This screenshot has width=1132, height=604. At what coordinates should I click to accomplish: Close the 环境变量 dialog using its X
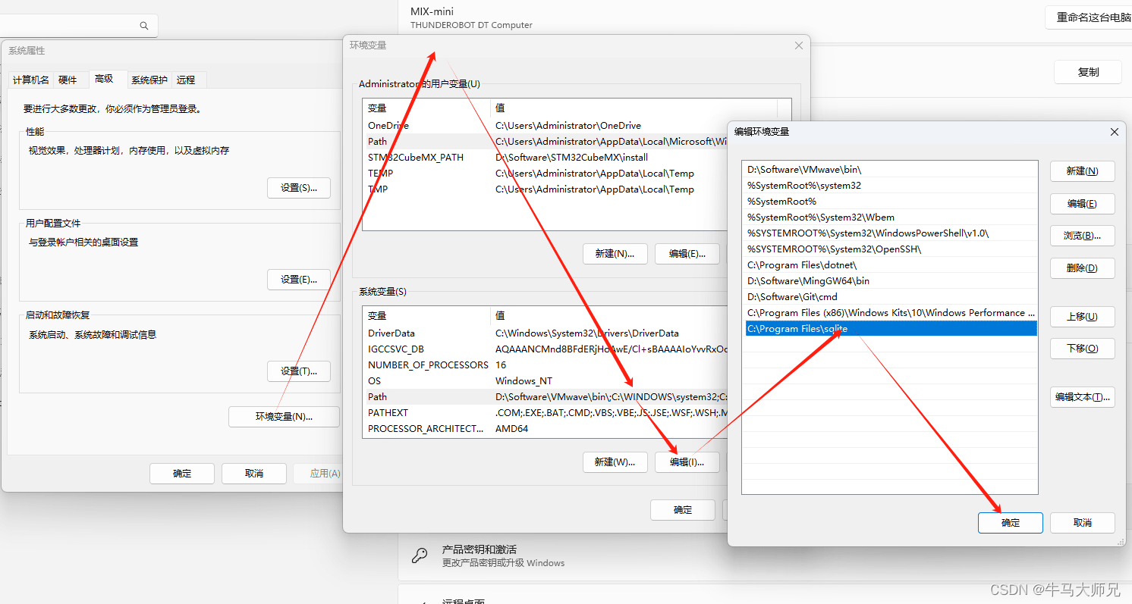798,45
